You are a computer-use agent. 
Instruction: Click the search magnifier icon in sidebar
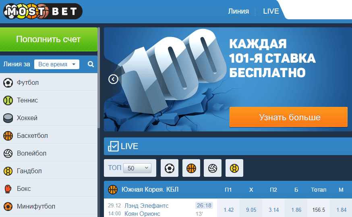91,64
